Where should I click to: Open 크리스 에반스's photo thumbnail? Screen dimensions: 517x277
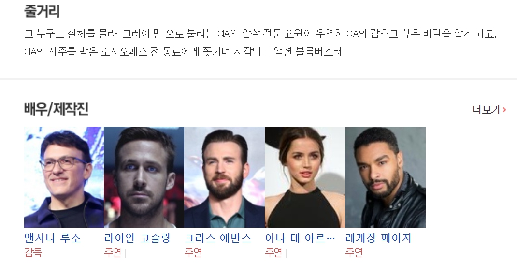(225, 177)
